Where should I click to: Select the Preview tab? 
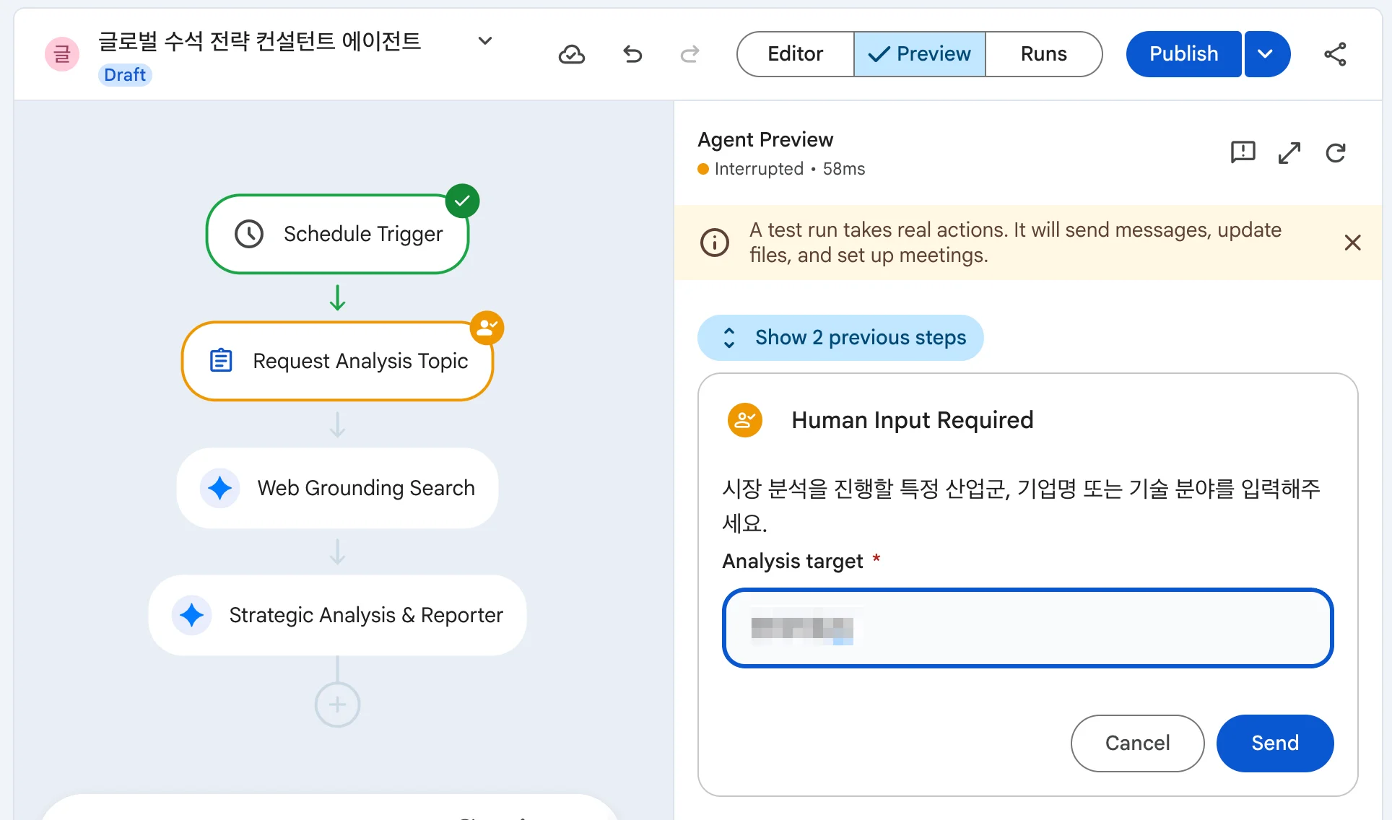click(920, 54)
